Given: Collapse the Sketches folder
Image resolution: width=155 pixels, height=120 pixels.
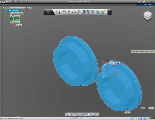Looking at the screenshot, I should (8, 22).
